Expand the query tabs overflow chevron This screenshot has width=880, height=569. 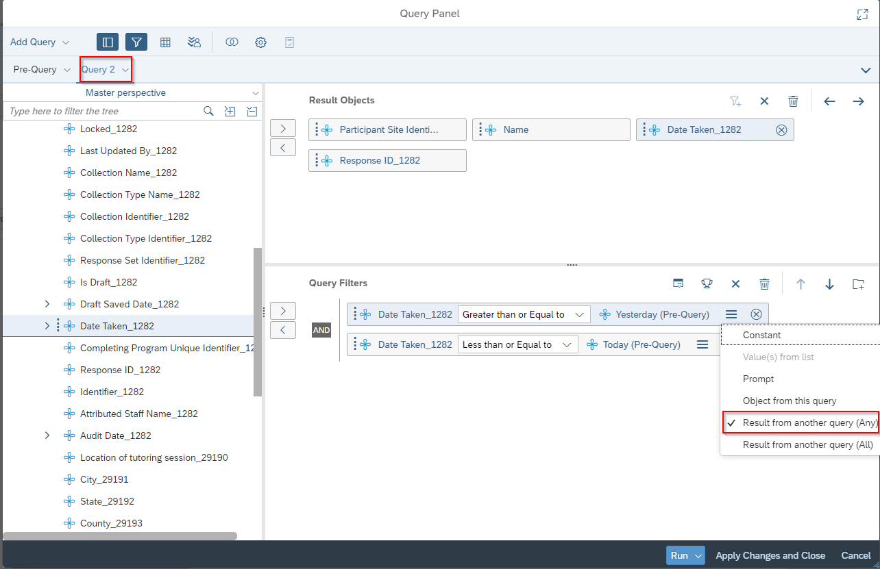(866, 70)
